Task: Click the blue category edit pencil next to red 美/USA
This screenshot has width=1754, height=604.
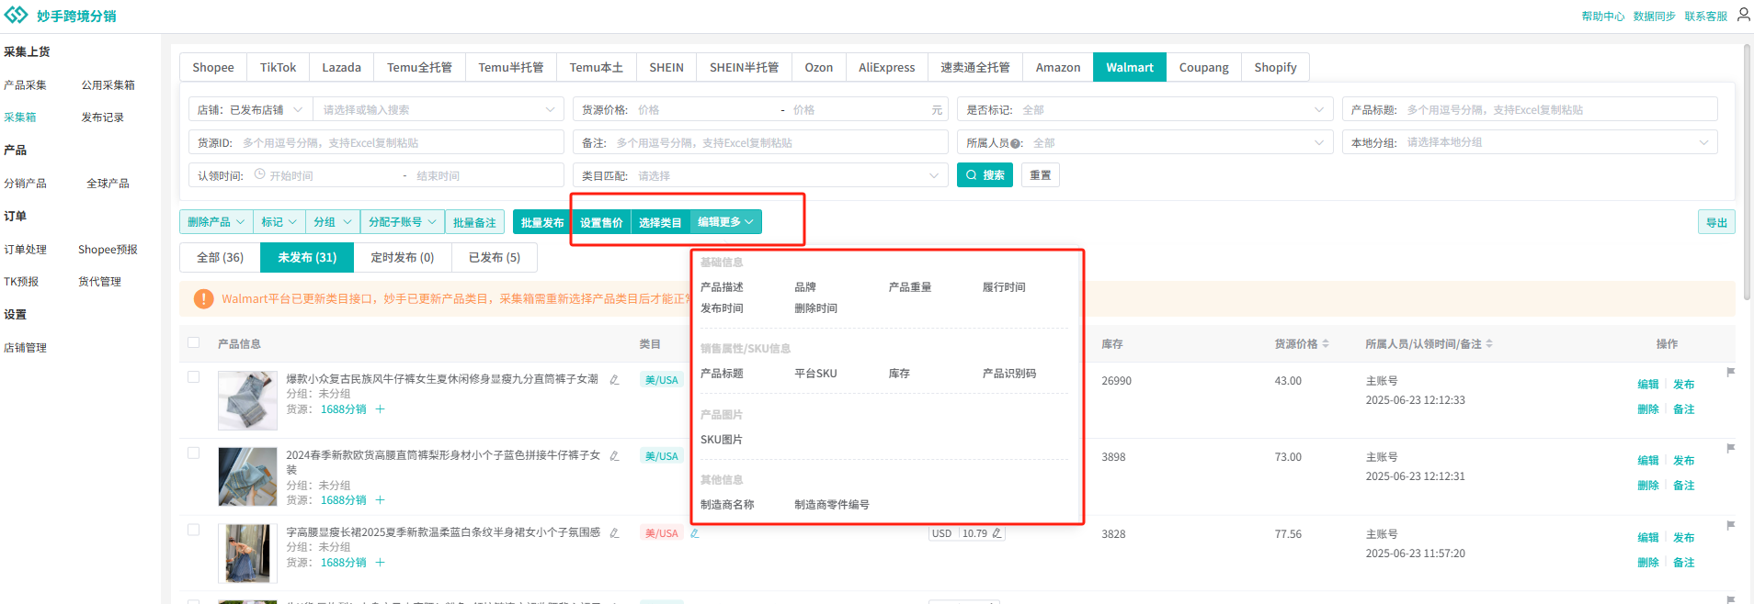Action: (694, 533)
